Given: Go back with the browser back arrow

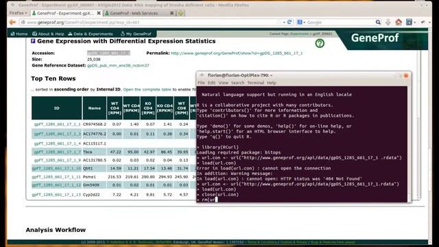Looking at the screenshot, I should coord(12,22).
